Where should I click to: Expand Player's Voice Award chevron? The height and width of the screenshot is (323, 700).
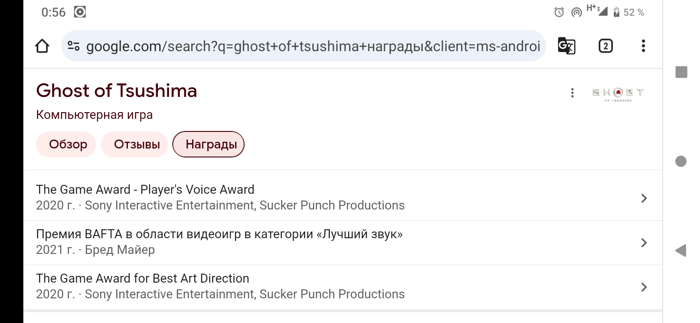coord(644,198)
